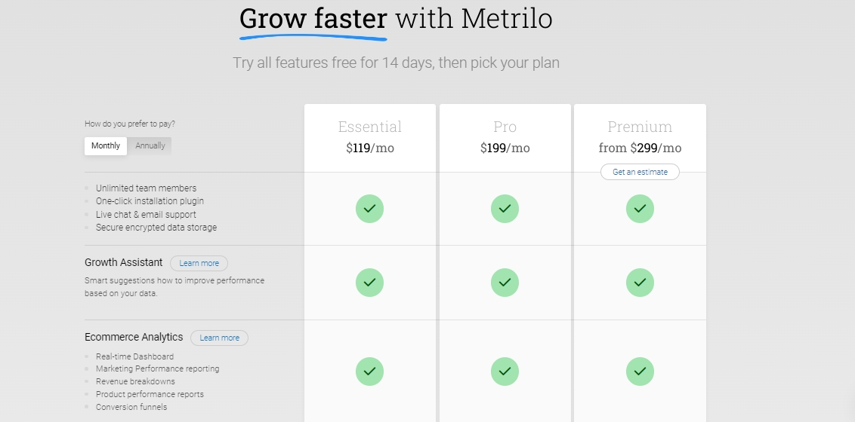Click Essential plan Ecommerce Analytics checkmark
This screenshot has width=855, height=422.
[x=369, y=372]
